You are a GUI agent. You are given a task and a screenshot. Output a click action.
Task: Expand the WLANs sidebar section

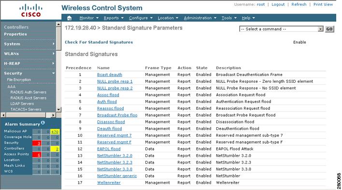pos(29,54)
